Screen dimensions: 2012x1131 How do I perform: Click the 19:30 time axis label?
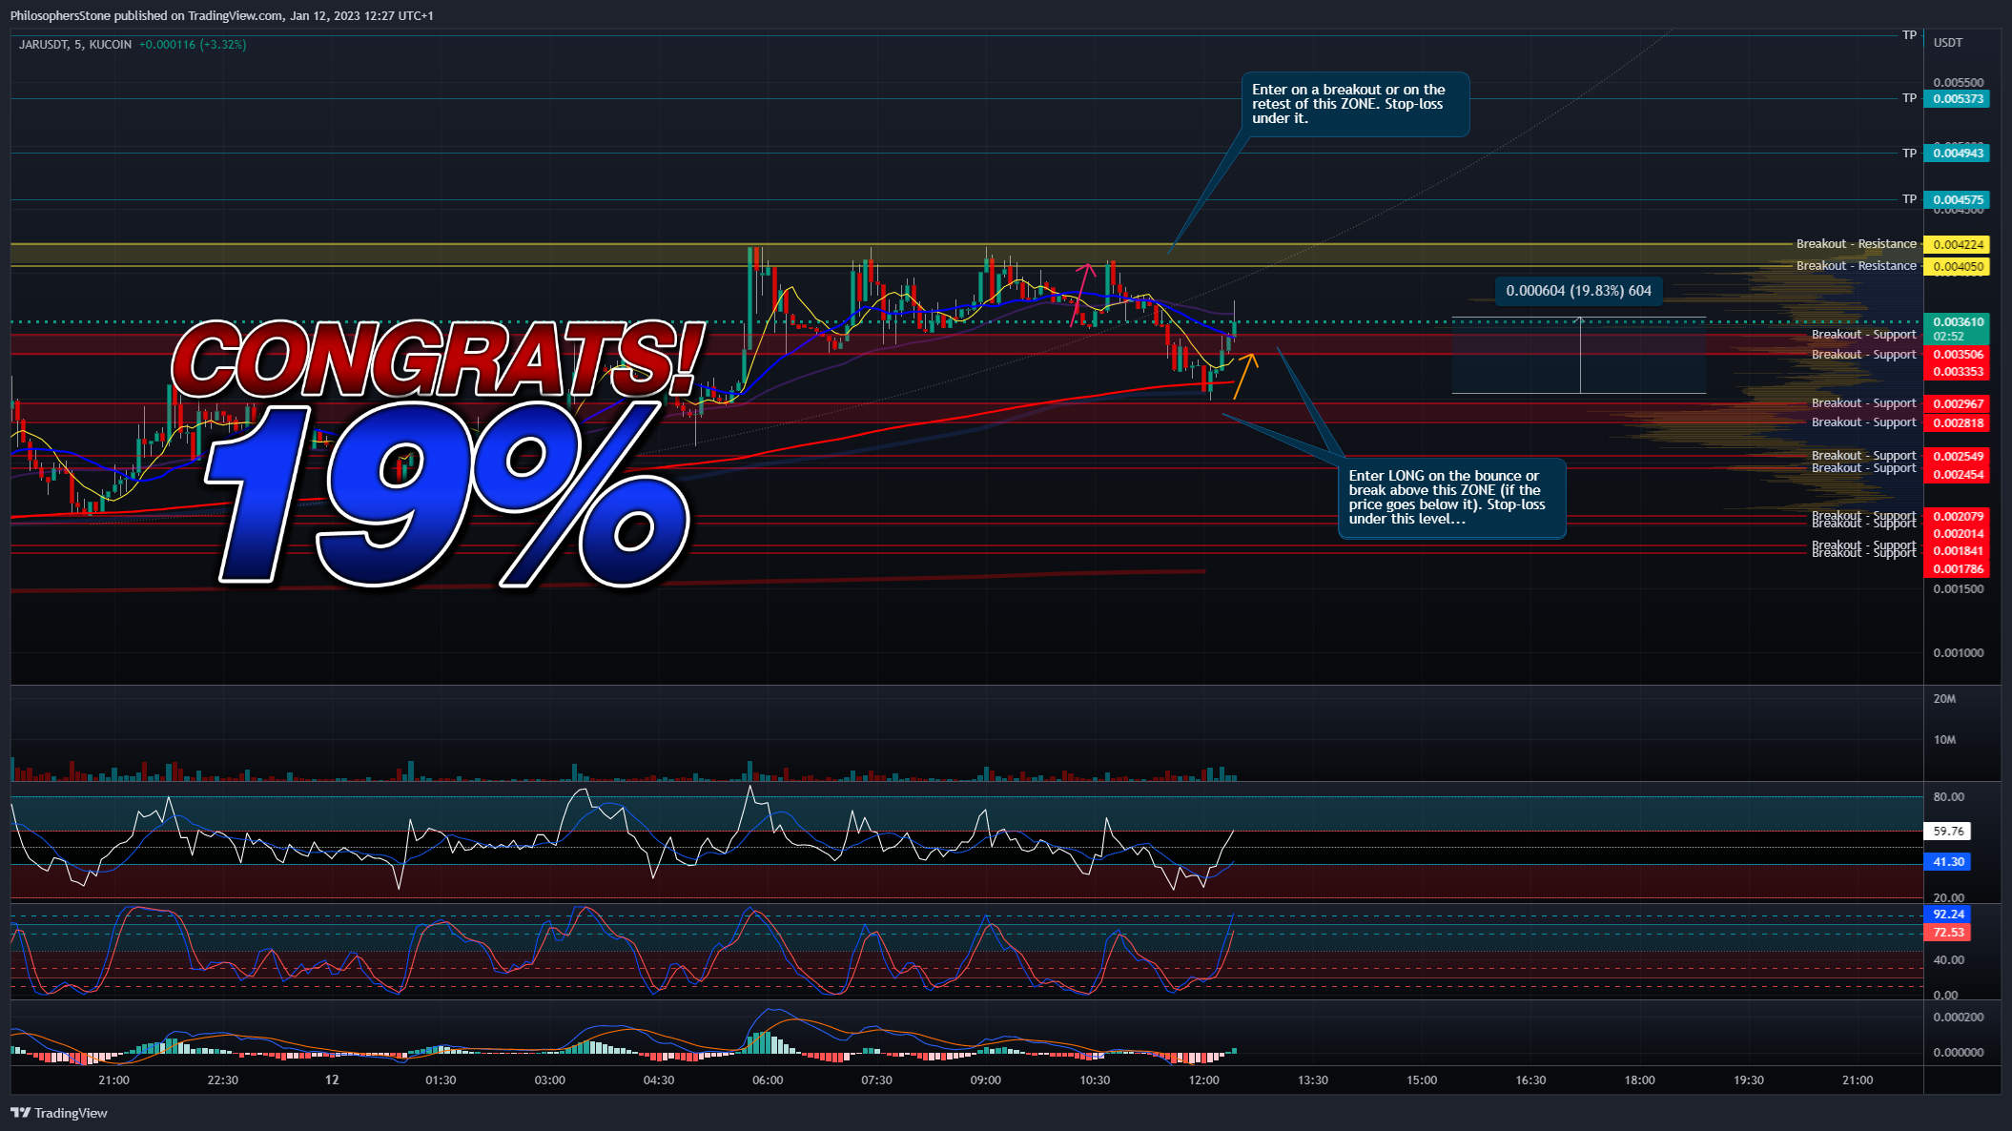tap(1749, 1080)
